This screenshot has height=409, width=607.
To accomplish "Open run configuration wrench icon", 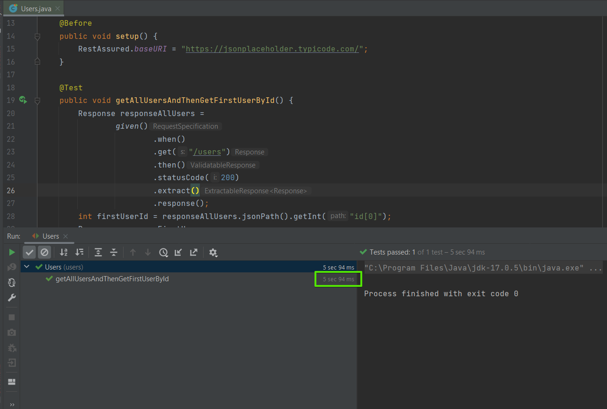I will [x=12, y=298].
